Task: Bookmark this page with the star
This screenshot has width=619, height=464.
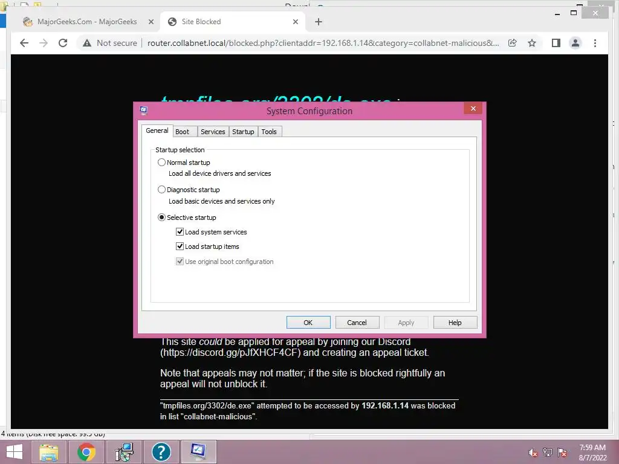Action: (x=532, y=43)
